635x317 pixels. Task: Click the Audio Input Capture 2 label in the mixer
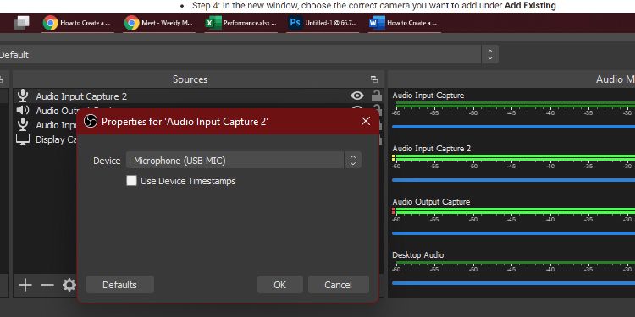431,149
